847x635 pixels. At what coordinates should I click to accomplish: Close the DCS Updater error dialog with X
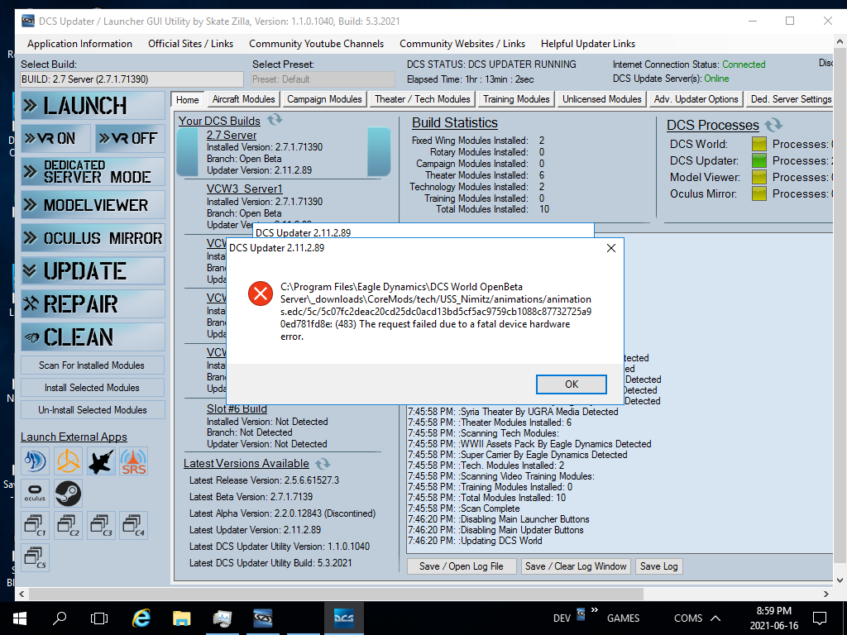point(611,248)
